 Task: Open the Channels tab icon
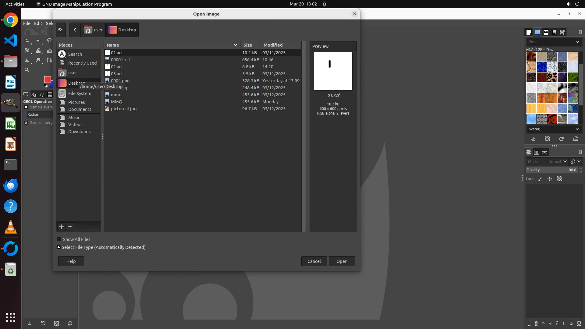tap(537, 152)
